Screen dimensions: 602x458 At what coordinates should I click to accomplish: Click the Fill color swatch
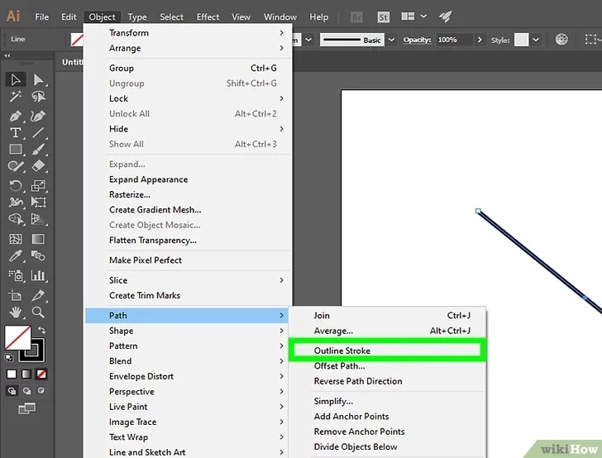pos(17,338)
